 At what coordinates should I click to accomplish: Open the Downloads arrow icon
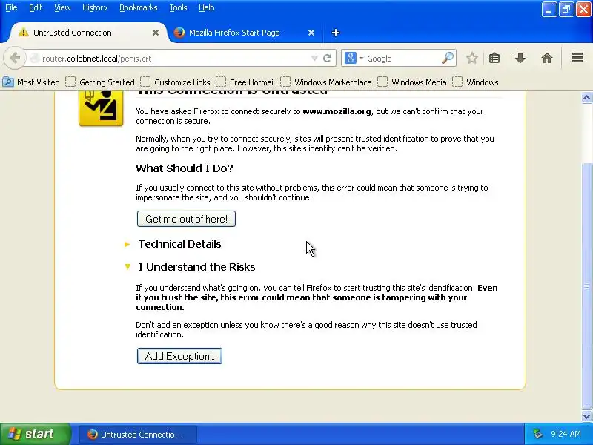(x=520, y=59)
